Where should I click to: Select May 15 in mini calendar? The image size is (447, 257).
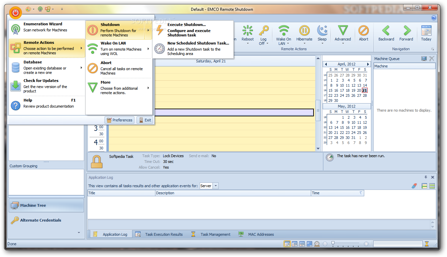(x=342, y=127)
